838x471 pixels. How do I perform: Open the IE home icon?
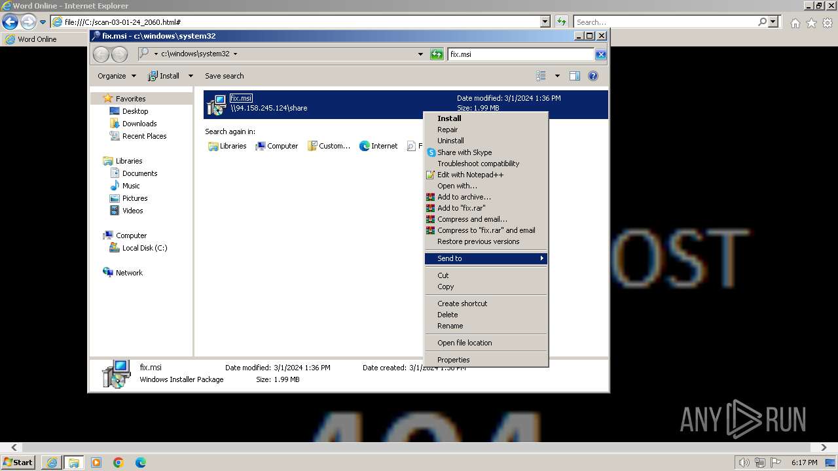(795, 23)
